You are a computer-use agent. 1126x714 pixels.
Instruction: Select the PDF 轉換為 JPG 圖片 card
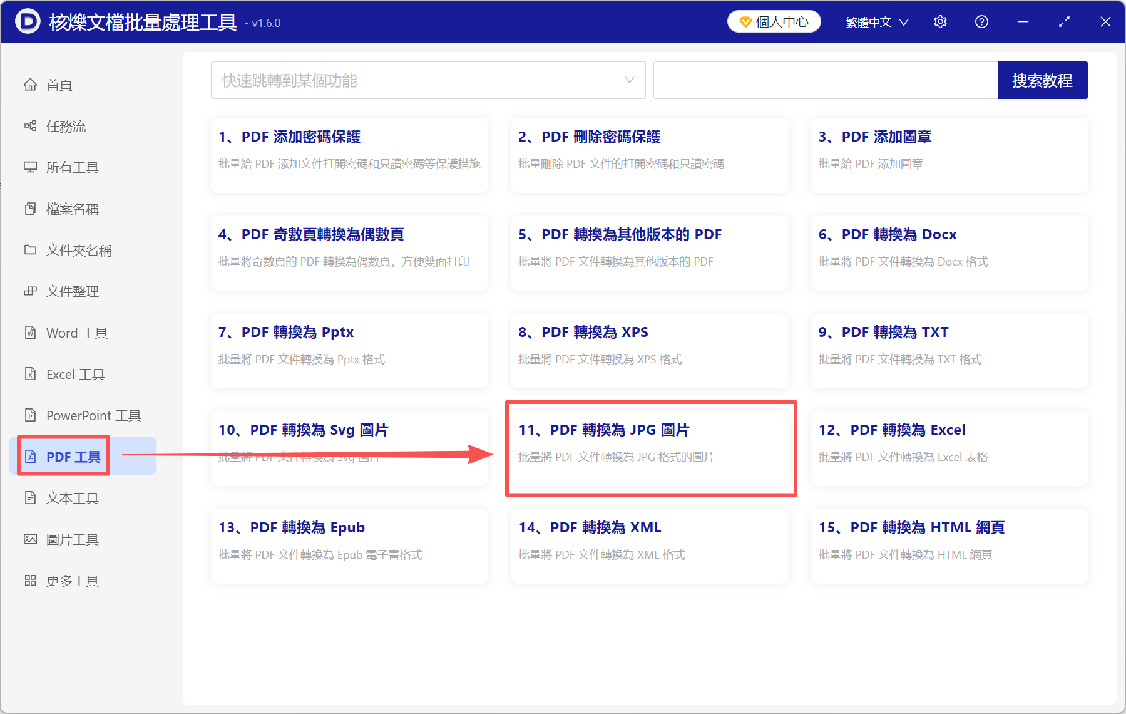coord(649,447)
